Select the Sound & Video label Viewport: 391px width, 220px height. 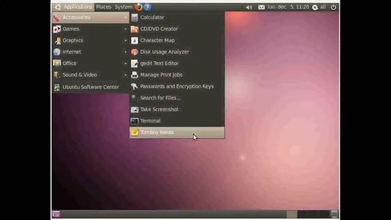pyautogui.click(x=80, y=75)
